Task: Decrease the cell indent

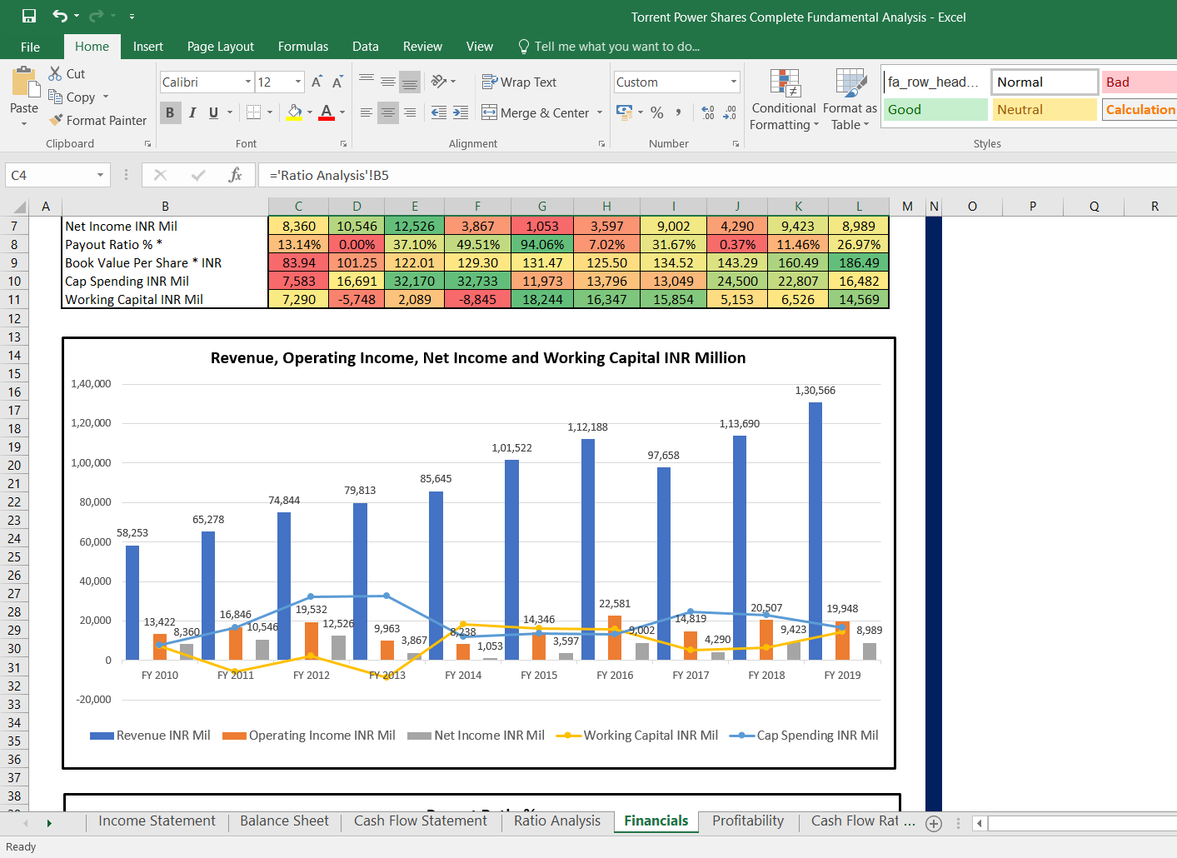Action: (439, 112)
